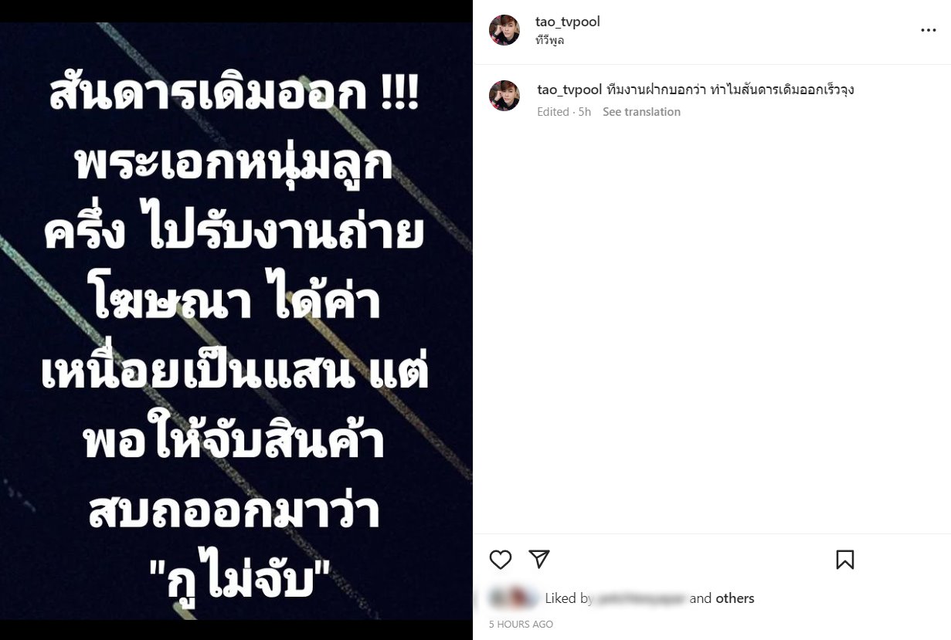This screenshot has height=640, width=951.
Task: Click See translation under the caption
Action: pos(641,112)
